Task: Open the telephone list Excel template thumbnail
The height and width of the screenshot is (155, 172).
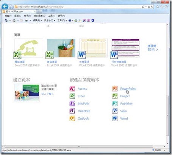Action: [x=29, y=48]
